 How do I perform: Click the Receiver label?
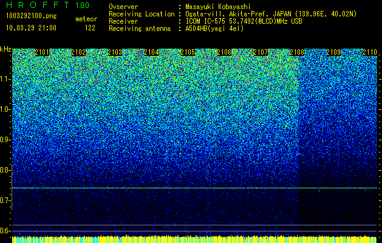click(123, 21)
